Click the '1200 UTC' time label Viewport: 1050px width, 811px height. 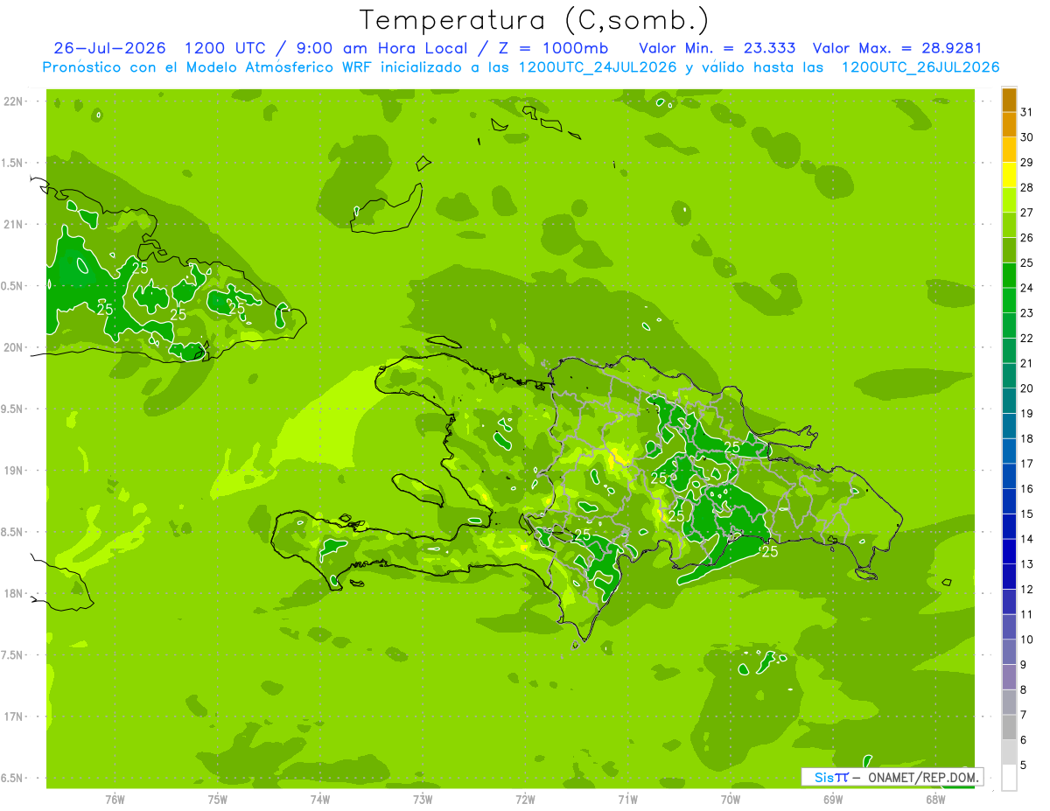point(227,48)
